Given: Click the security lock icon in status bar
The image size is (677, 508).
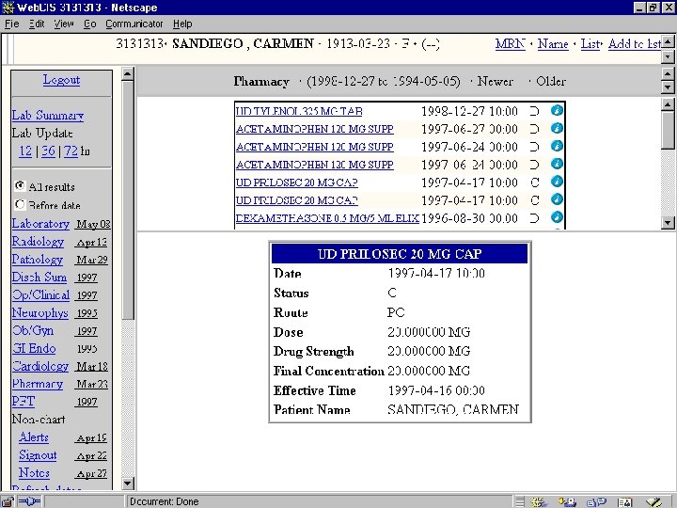Looking at the screenshot, I should point(8,501).
